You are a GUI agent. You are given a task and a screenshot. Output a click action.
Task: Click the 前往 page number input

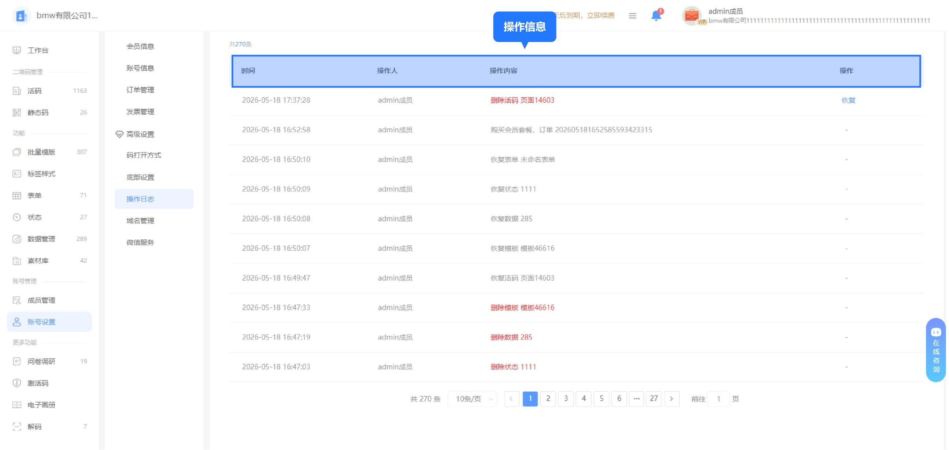718,399
